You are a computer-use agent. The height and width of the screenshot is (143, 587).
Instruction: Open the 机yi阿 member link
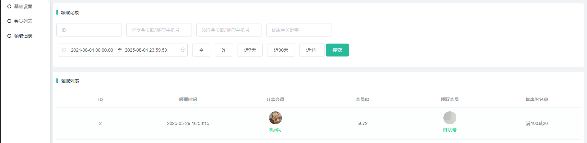(276, 130)
